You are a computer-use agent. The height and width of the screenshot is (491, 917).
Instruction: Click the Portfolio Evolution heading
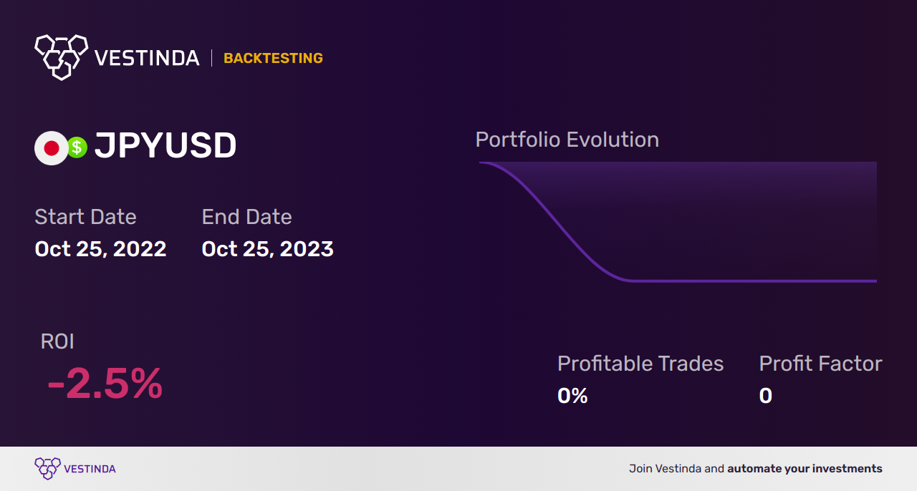(x=567, y=140)
